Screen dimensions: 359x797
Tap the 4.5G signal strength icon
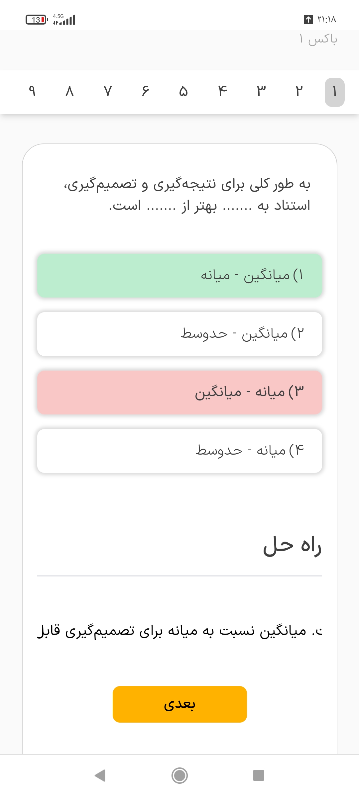64,20
